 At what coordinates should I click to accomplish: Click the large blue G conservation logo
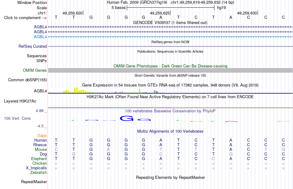tap(127, 118)
